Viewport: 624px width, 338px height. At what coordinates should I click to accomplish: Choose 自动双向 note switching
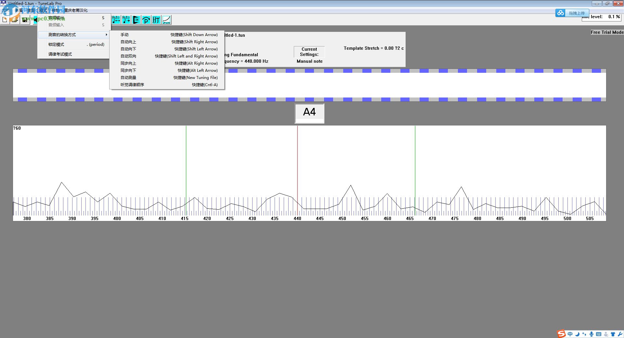click(167, 56)
